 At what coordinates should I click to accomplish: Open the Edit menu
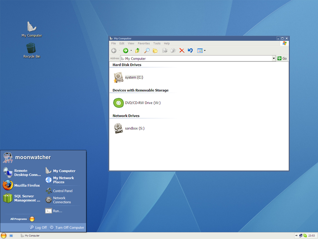(x=122, y=43)
